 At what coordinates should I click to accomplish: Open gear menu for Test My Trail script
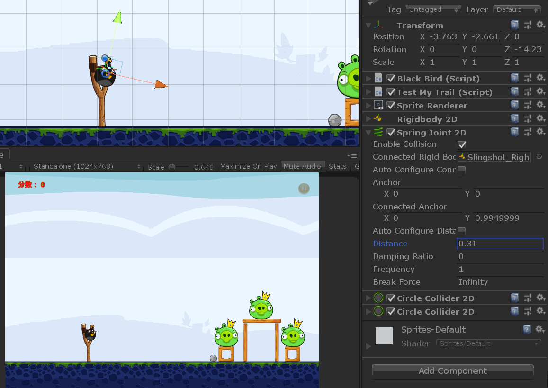point(541,91)
